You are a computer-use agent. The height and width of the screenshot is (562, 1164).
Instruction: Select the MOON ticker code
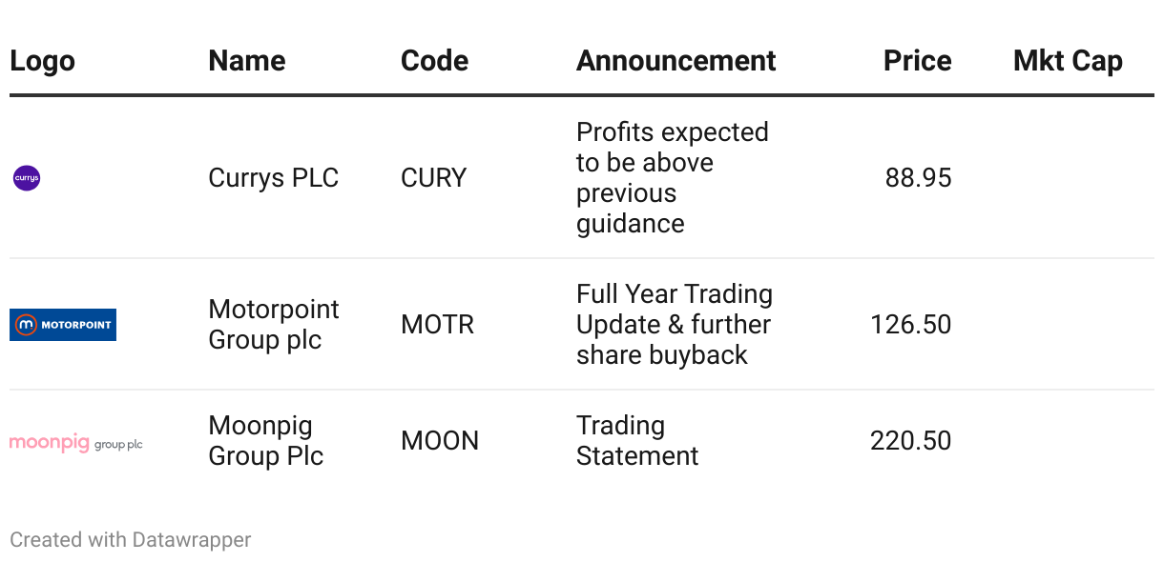click(x=440, y=441)
